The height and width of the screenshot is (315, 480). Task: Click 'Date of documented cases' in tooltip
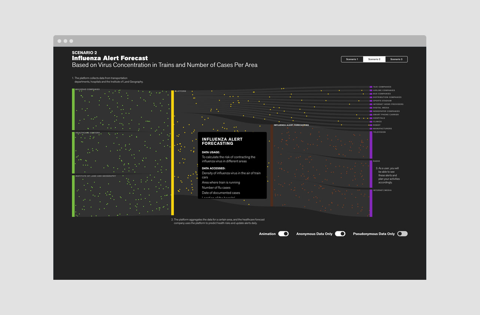(221, 193)
